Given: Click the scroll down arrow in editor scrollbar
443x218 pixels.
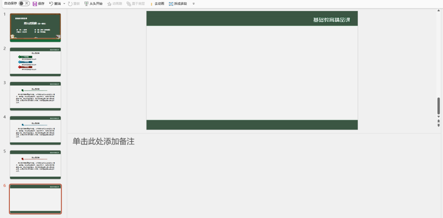Looking at the screenshot, I should coord(438,117).
